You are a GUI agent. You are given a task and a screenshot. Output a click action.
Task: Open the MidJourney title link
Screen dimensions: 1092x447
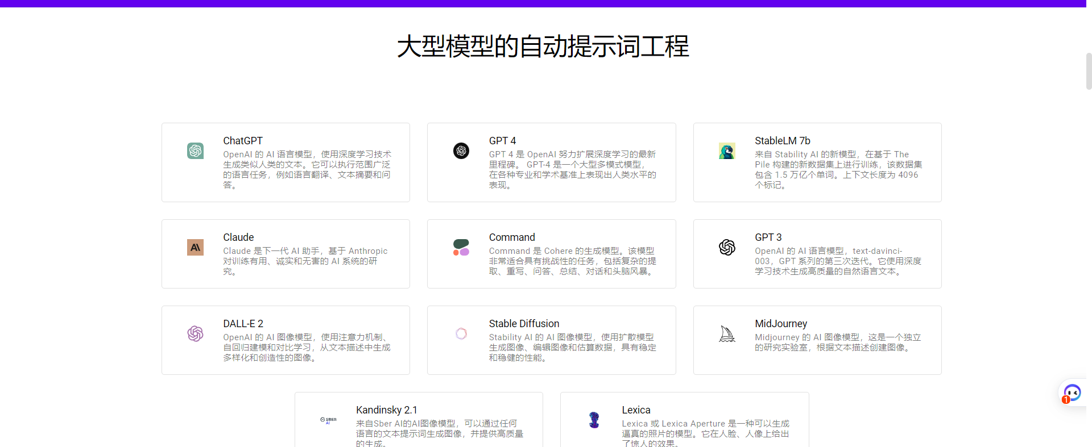(780, 324)
